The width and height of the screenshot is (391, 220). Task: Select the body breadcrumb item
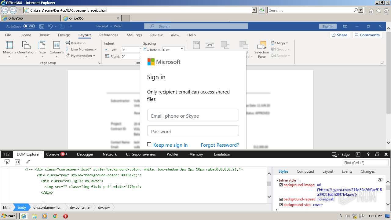click(x=22, y=207)
